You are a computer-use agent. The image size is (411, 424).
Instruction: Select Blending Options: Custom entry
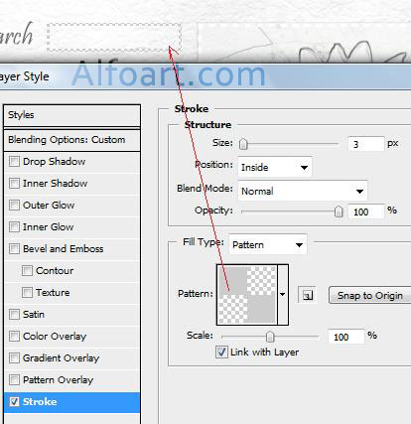coord(72,140)
